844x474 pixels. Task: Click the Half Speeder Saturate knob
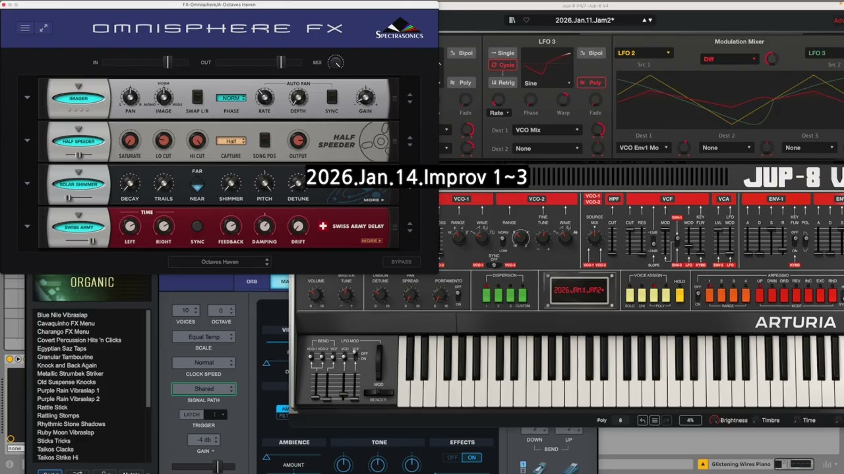pyautogui.click(x=130, y=140)
